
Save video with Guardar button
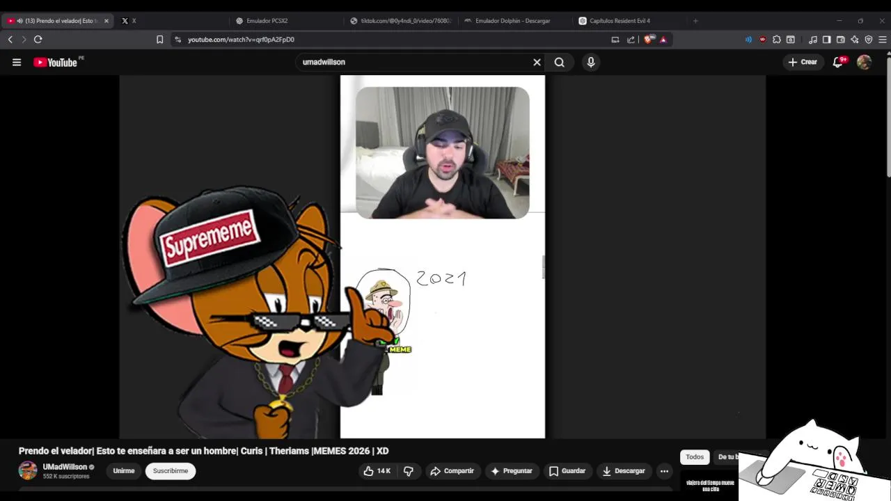[567, 471]
